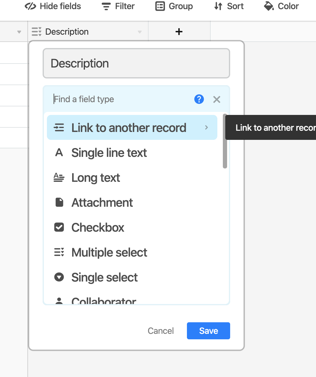This screenshot has height=377, width=316.
Task: Open dropdown arrow left of Description column
Action: pos(19,32)
